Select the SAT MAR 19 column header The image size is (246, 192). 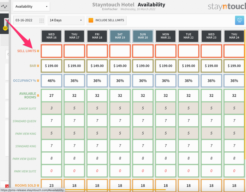click(x=120, y=36)
